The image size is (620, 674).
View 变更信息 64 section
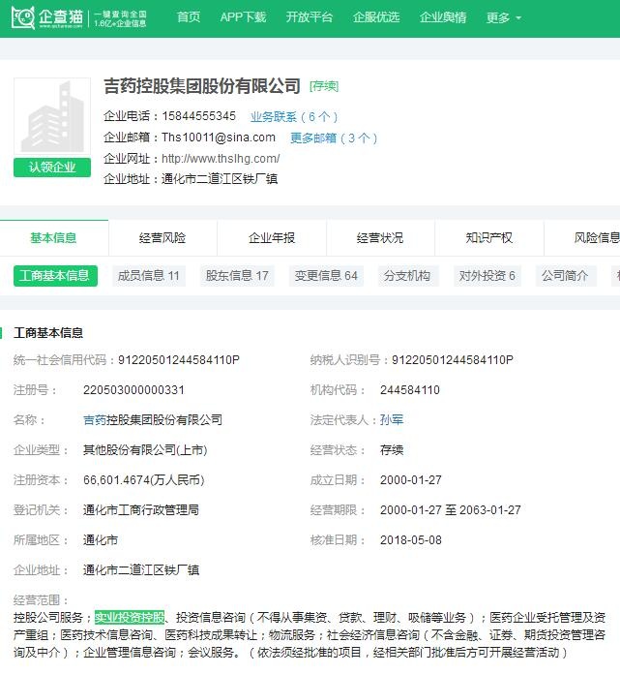[x=326, y=276]
